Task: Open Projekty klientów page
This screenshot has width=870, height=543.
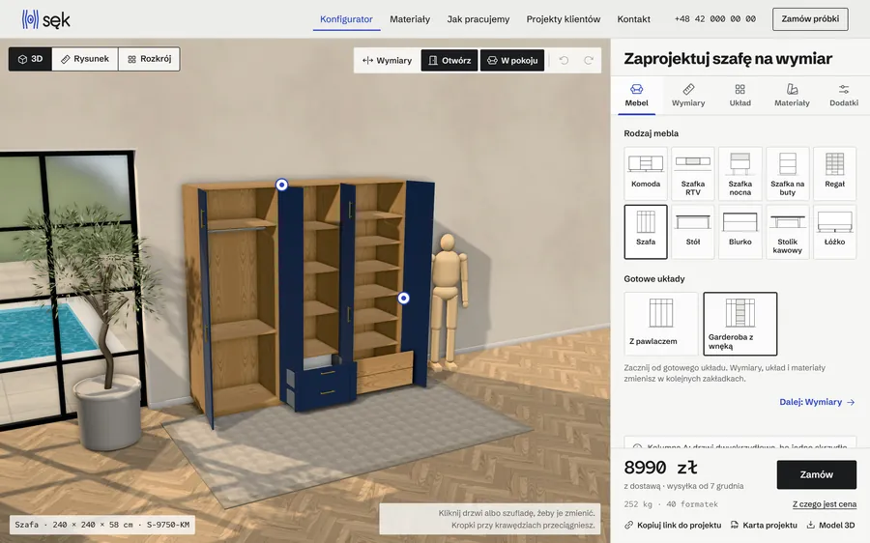Action: coord(564,19)
